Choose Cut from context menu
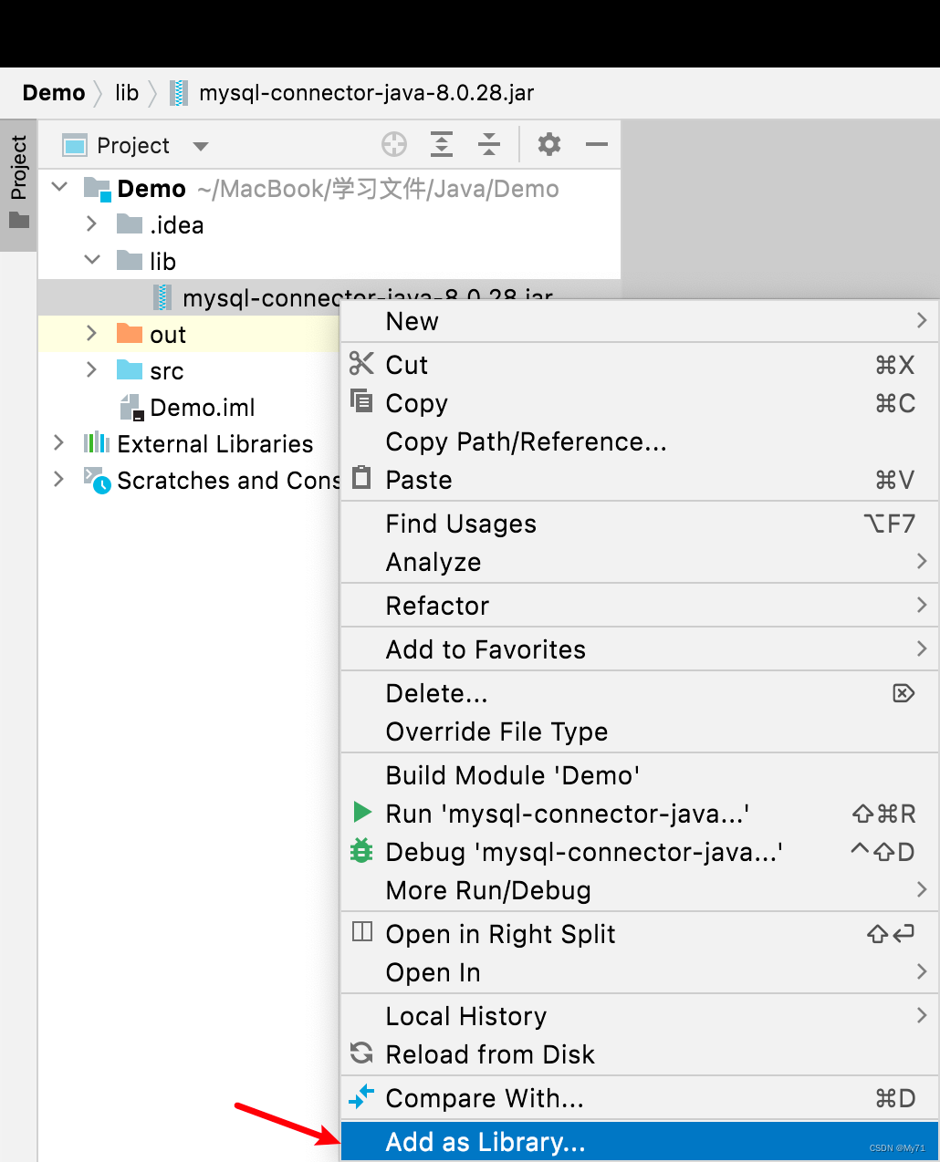This screenshot has height=1162, width=940. tap(640, 365)
